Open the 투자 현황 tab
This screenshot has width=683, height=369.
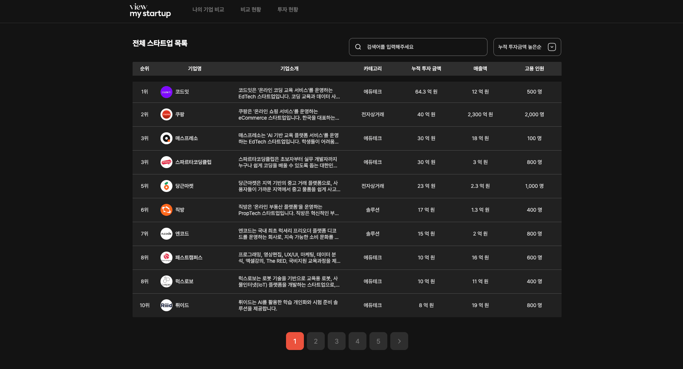(x=288, y=10)
